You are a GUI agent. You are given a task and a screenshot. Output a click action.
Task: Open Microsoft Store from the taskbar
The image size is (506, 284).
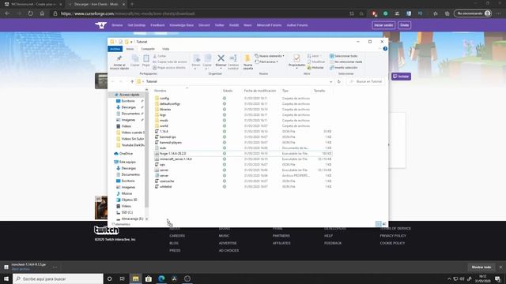point(149,278)
